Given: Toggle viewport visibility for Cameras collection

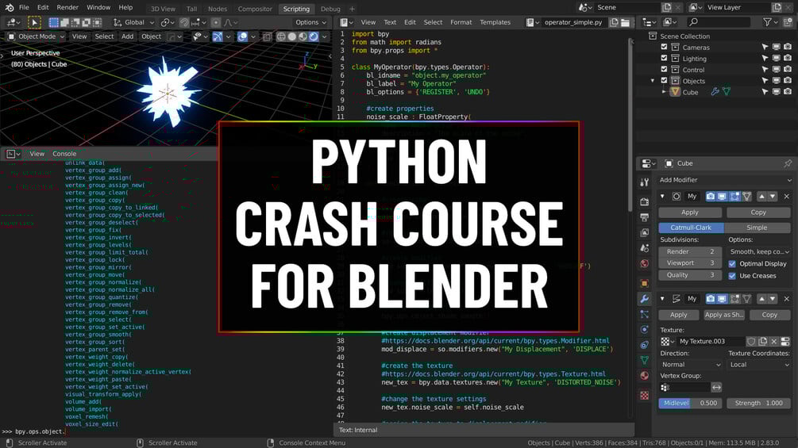Looking at the screenshot, I should tap(776, 48).
